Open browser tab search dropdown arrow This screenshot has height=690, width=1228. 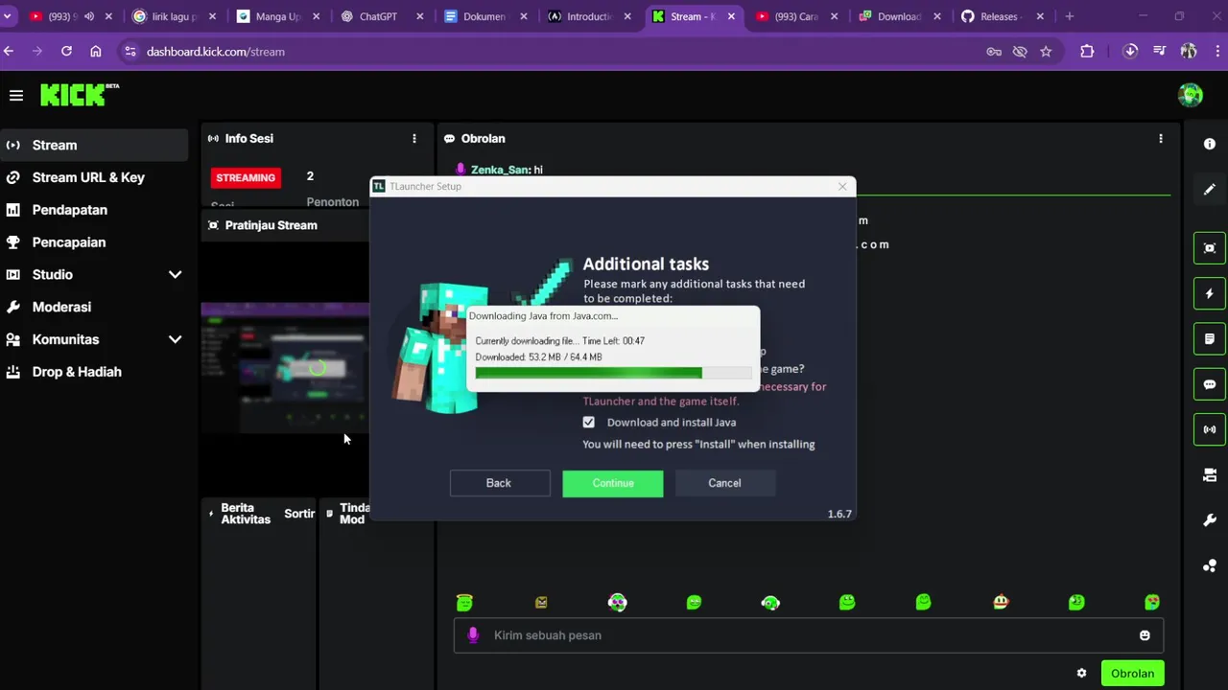[x=7, y=16]
